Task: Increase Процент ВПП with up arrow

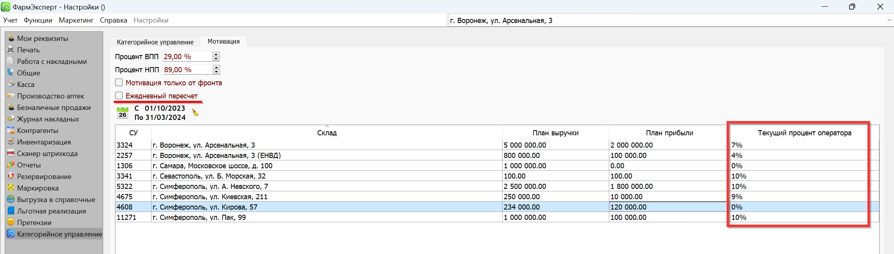Action: click(x=216, y=54)
